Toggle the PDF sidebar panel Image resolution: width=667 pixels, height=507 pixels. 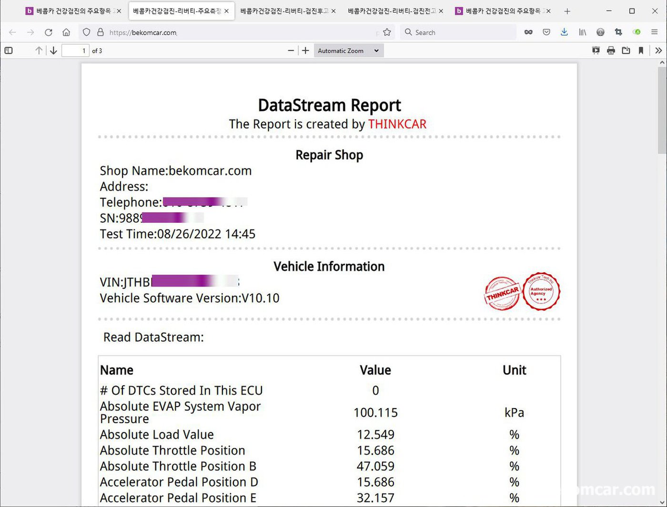tap(9, 50)
